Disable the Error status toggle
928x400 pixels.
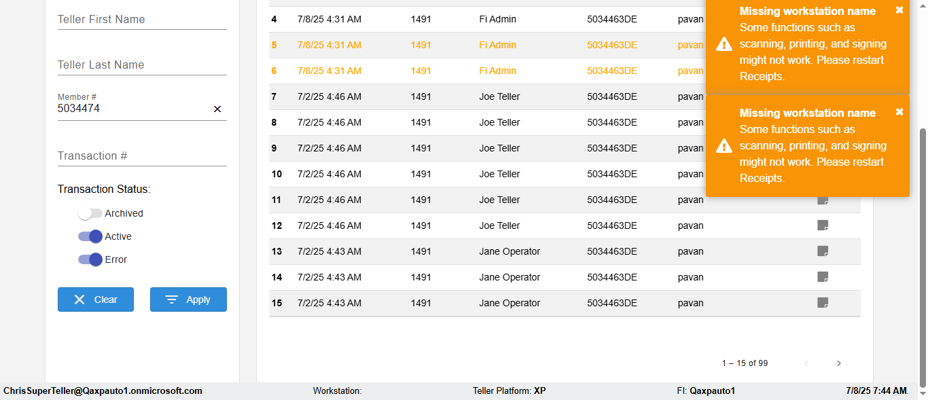click(x=90, y=259)
